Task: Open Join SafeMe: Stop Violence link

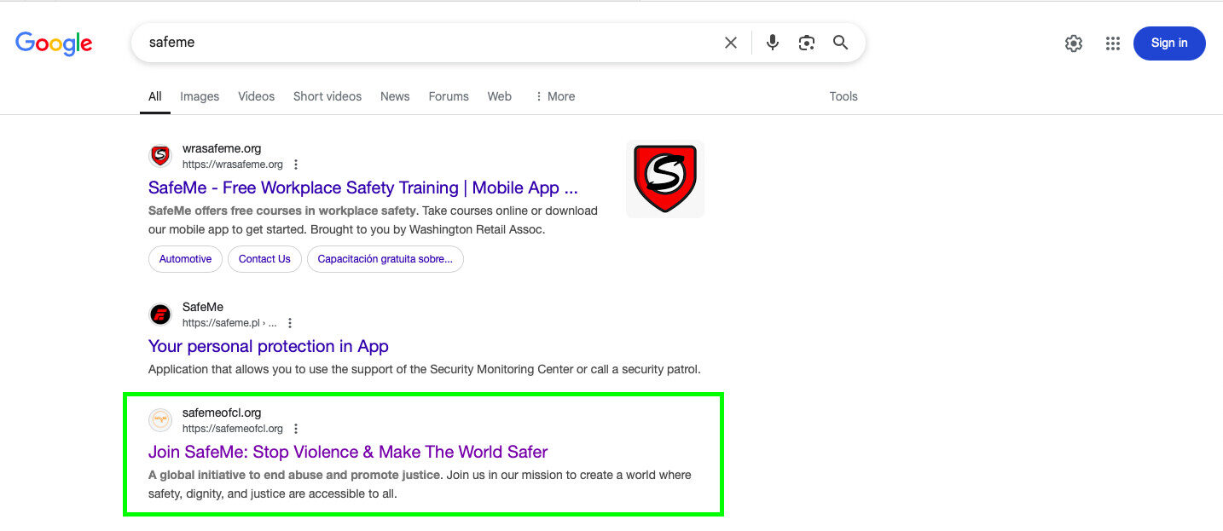Action: click(x=348, y=452)
